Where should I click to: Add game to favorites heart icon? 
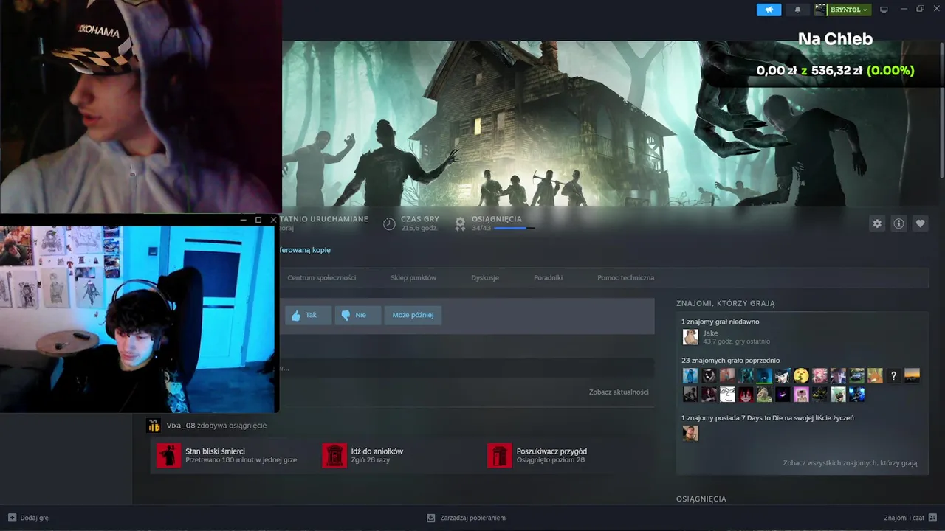[x=920, y=223]
